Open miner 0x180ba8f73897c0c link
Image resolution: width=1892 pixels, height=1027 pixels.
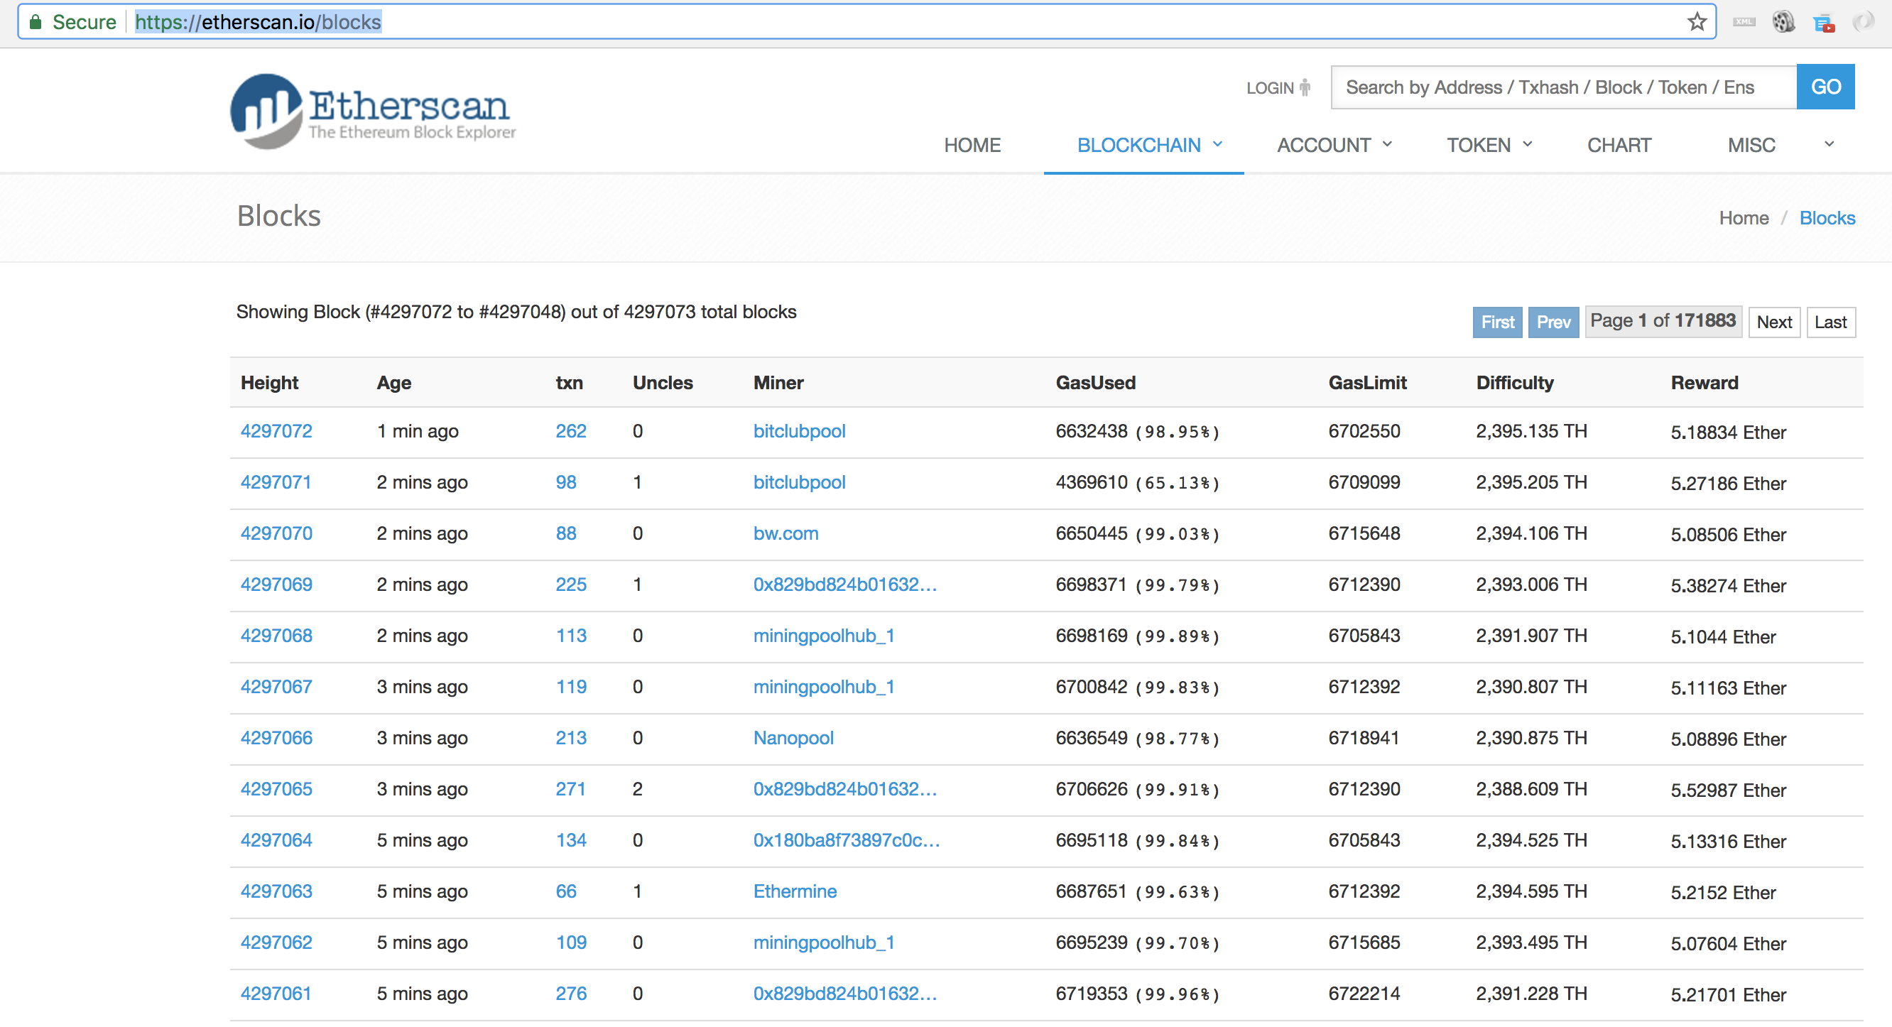846,839
